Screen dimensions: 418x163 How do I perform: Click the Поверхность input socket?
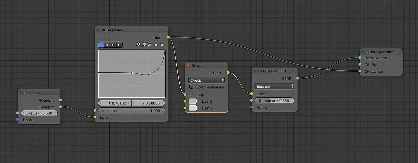[360, 57]
